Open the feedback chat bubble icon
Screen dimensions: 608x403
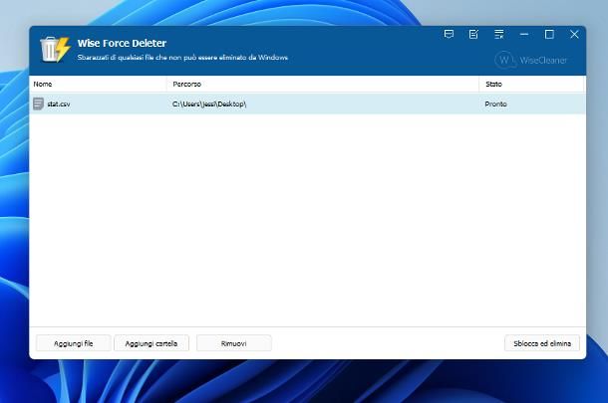[x=449, y=35]
